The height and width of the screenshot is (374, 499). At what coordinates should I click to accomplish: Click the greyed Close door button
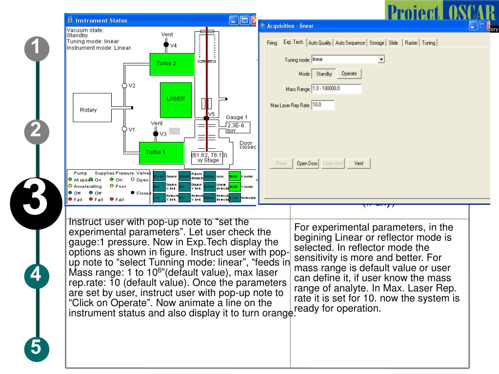333,163
